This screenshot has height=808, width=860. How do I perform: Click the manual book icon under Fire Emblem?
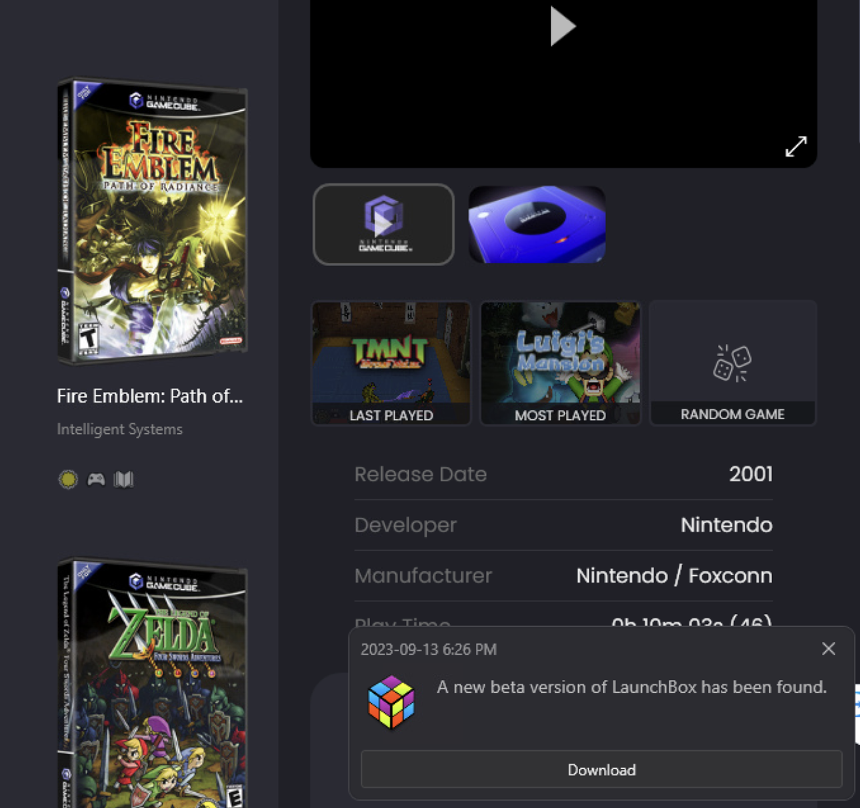tap(123, 479)
